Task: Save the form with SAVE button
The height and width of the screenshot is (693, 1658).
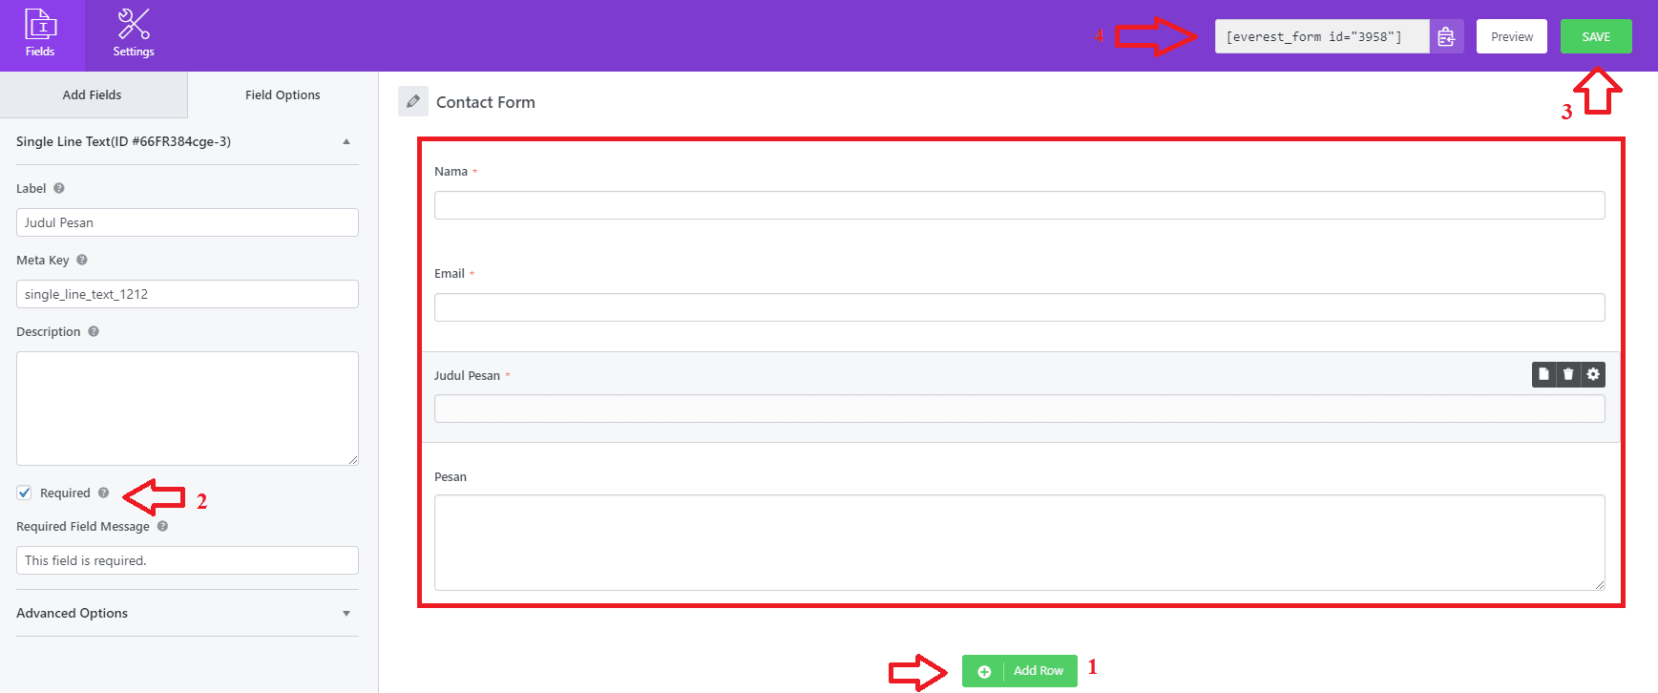Action: (x=1596, y=36)
